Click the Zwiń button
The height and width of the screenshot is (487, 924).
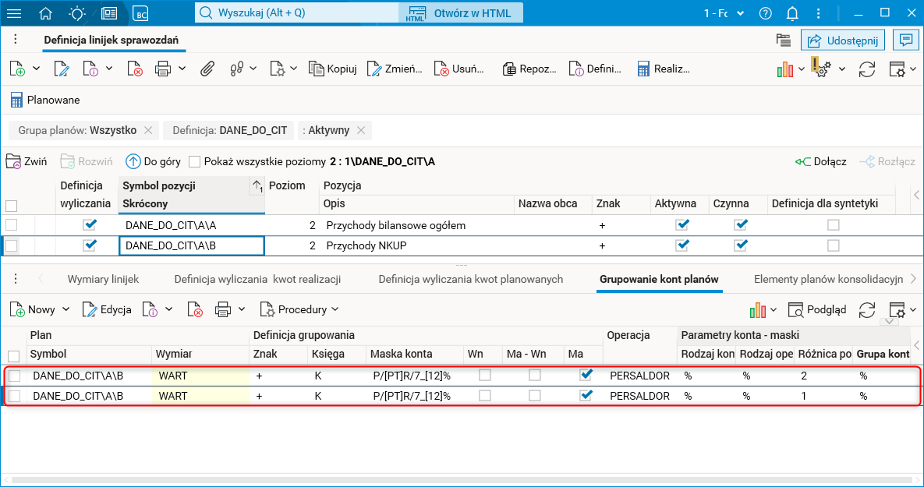coord(26,161)
